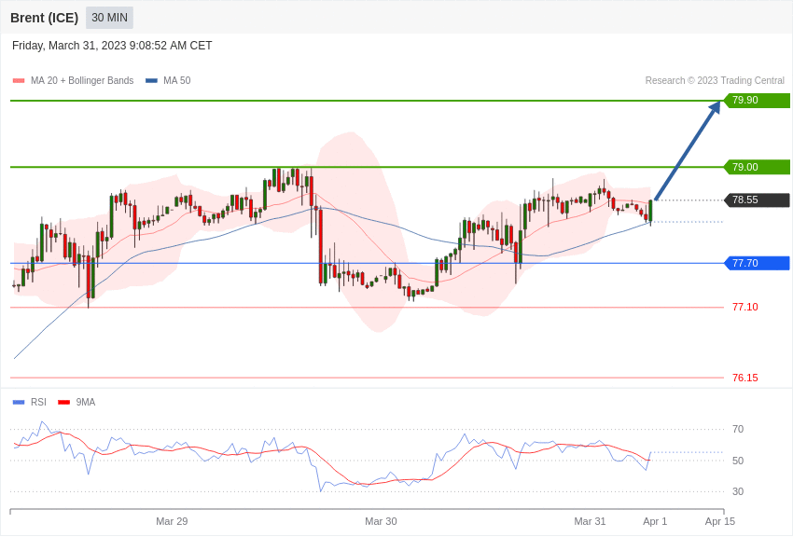Click the Brent (ICE) title
Viewport: 793px width, 537px height.
pyautogui.click(x=45, y=18)
